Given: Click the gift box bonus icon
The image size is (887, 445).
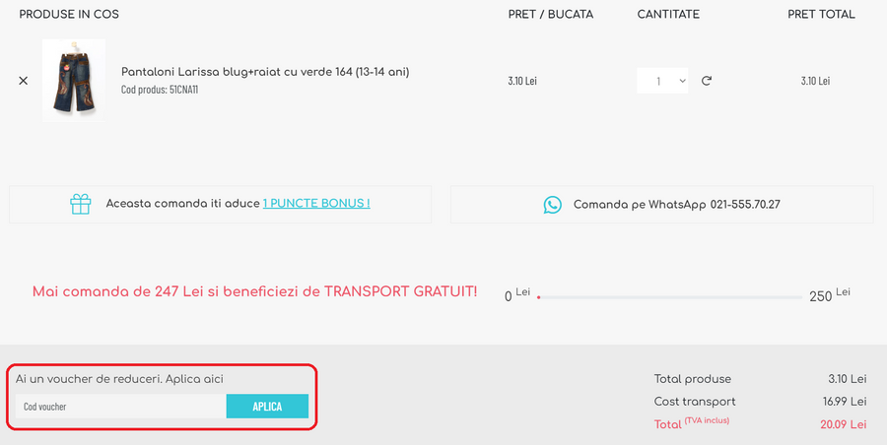Looking at the screenshot, I should (81, 204).
